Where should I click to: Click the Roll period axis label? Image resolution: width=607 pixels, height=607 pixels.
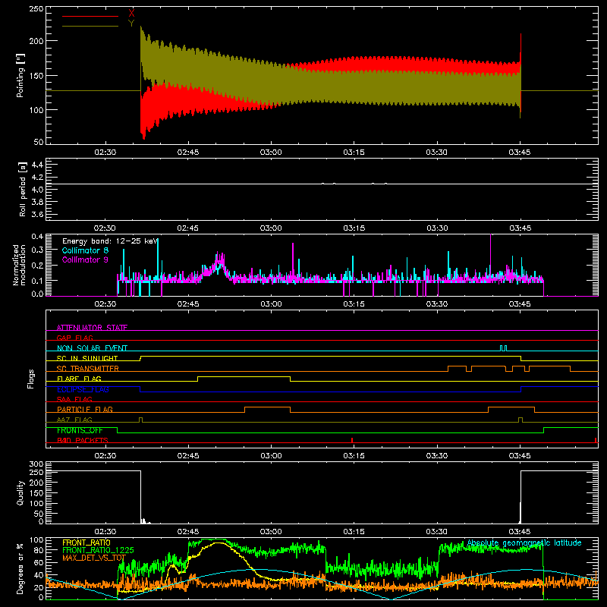click(x=22, y=189)
